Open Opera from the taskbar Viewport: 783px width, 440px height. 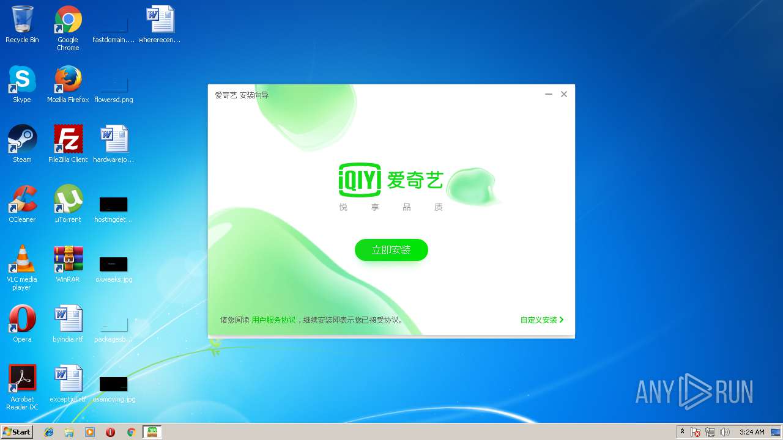111,432
